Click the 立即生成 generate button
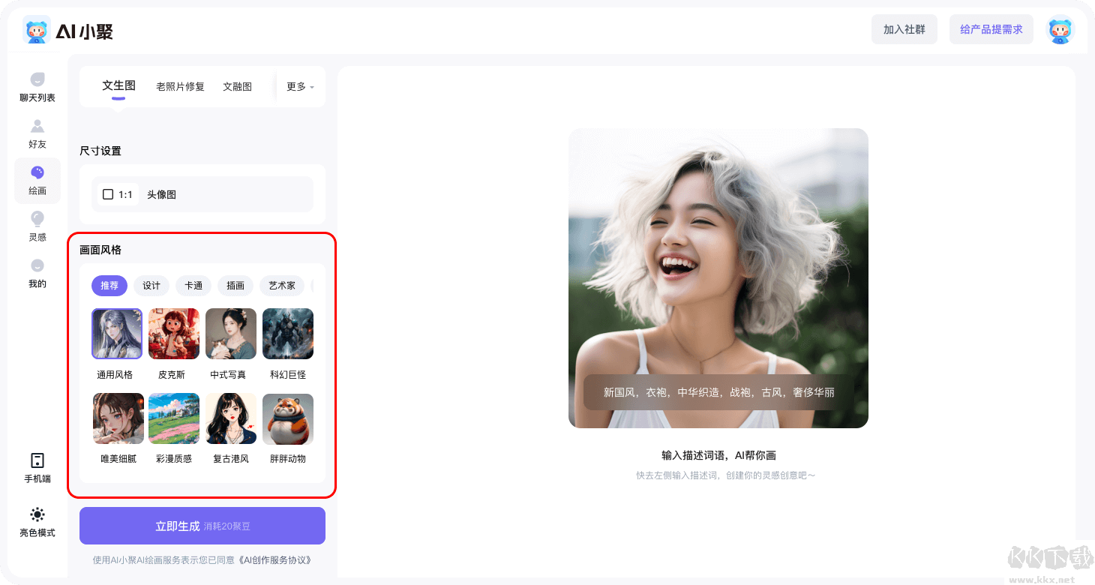This screenshot has width=1095, height=585. [202, 525]
